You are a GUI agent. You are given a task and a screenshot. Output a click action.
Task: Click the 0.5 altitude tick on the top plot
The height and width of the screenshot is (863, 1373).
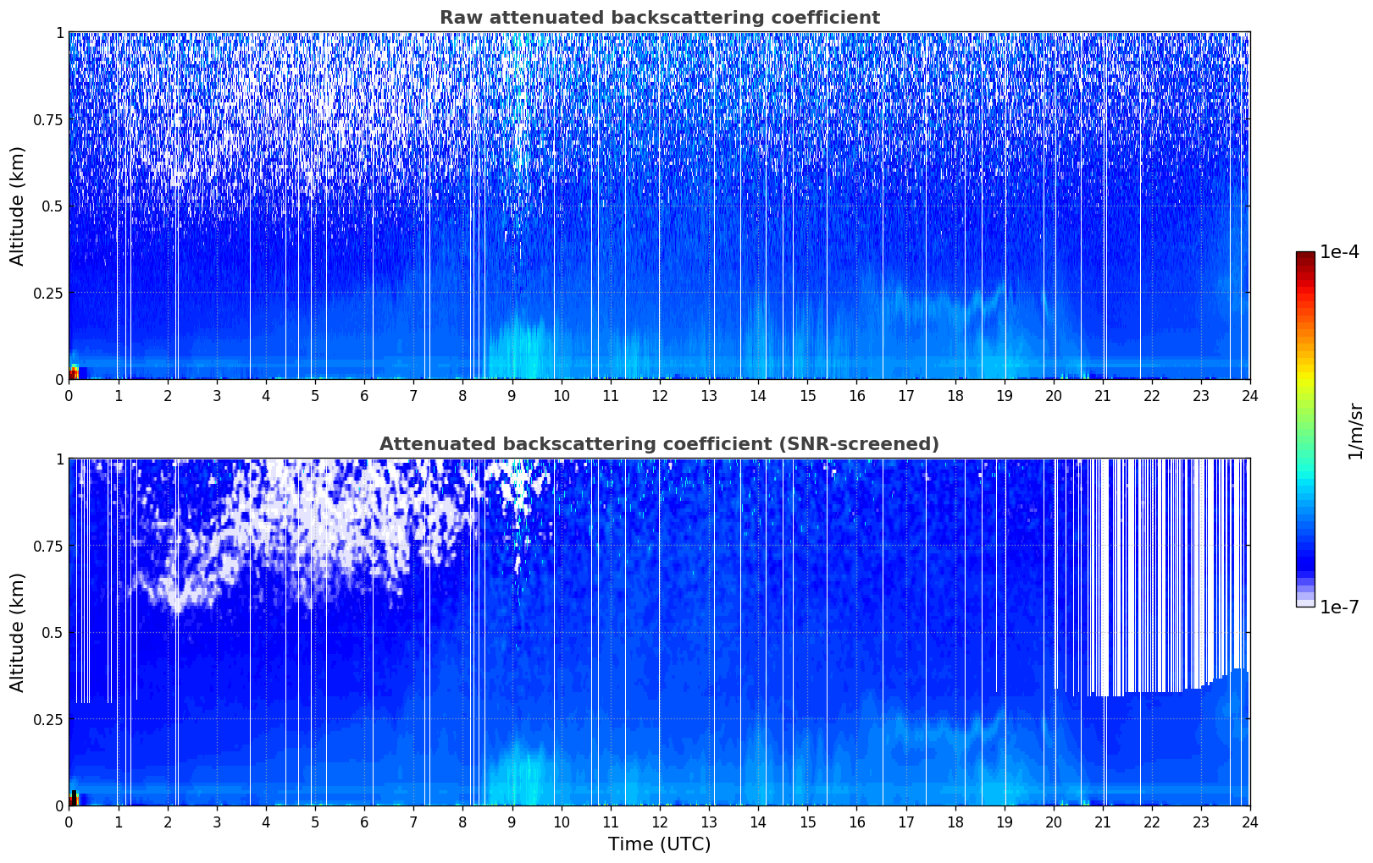53,206
